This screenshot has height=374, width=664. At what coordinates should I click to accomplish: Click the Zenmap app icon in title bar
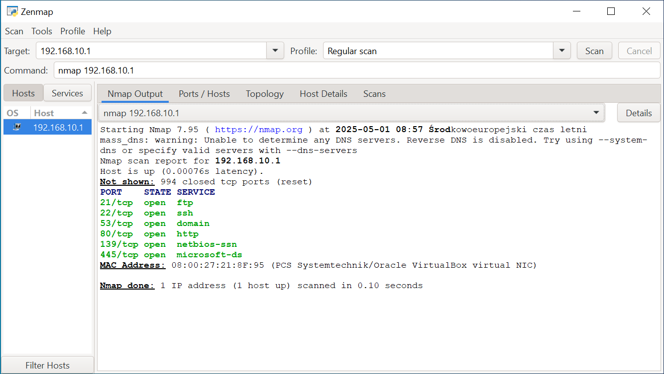(12, 11)
